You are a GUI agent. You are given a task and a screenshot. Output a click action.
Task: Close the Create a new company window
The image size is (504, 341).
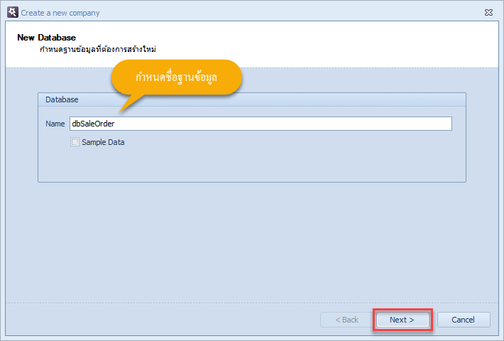488,12
